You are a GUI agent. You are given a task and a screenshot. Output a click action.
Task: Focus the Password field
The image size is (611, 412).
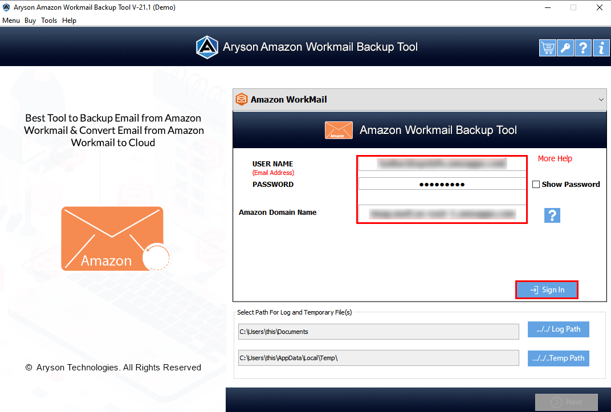[x=442, y=184]
